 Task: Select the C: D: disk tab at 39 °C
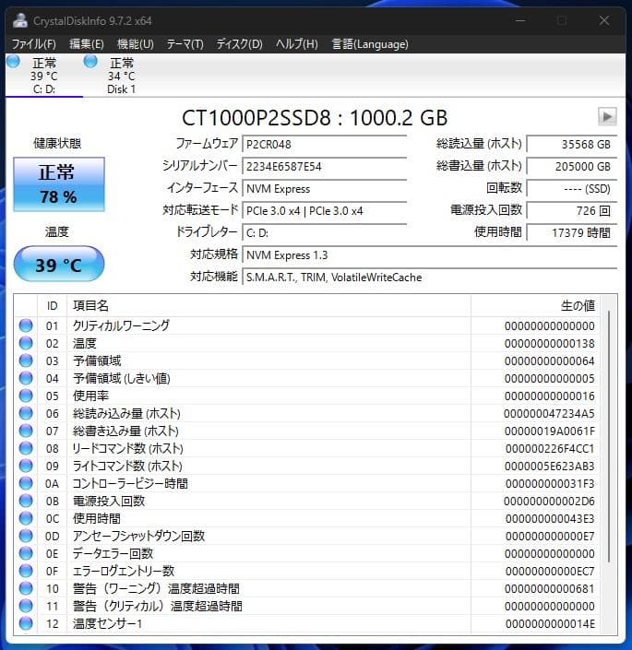(44, 76)
